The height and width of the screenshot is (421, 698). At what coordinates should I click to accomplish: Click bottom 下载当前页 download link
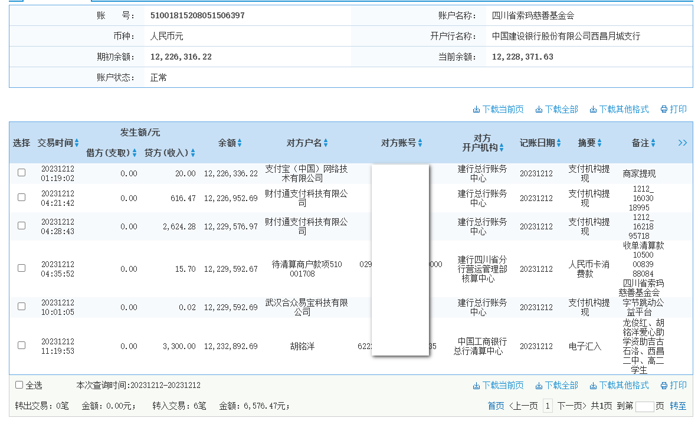click(498, 386)
